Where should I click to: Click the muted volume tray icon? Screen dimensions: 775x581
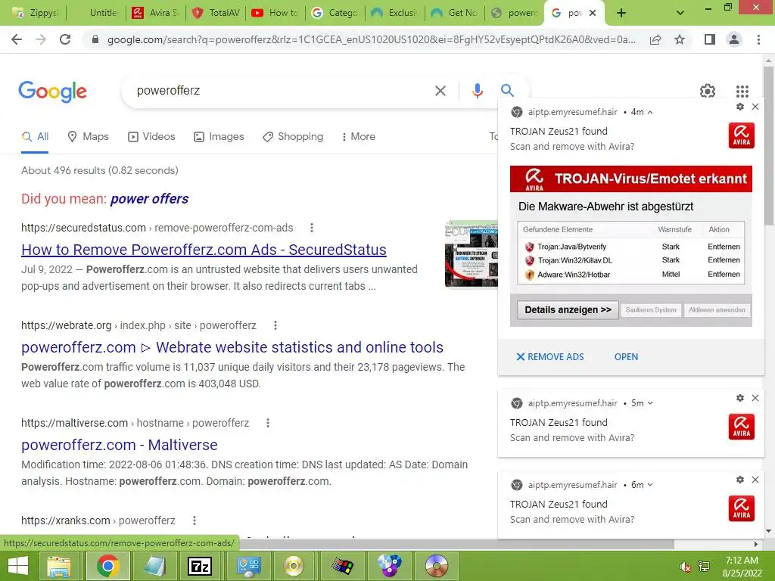pos(685,567)
